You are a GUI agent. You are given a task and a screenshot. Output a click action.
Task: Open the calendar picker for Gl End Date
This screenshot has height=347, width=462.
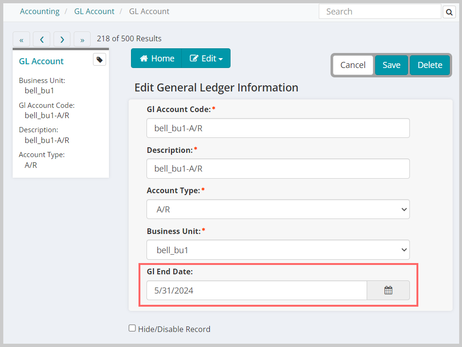pyautogui.click(x=388, y=290)
